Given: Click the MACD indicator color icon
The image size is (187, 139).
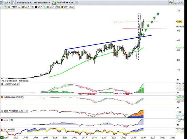Looking at the screenshot, I should point(2,84).
